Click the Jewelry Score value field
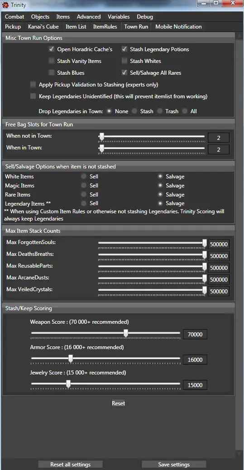244x470 pixels. coord(195,385)
